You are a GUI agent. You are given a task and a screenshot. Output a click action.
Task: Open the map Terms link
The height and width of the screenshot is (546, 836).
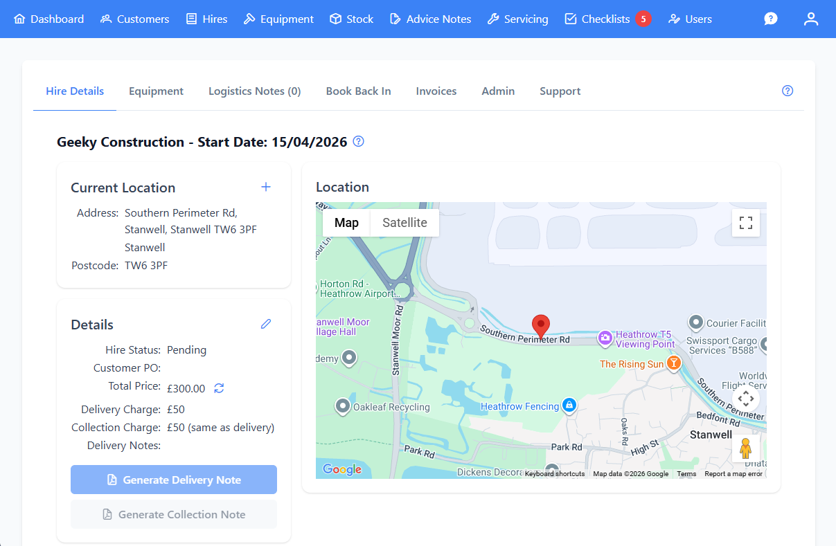click(686, 474)
